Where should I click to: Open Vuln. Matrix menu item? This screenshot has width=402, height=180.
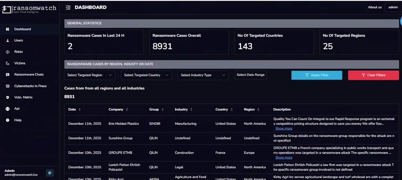pos(23,97)
